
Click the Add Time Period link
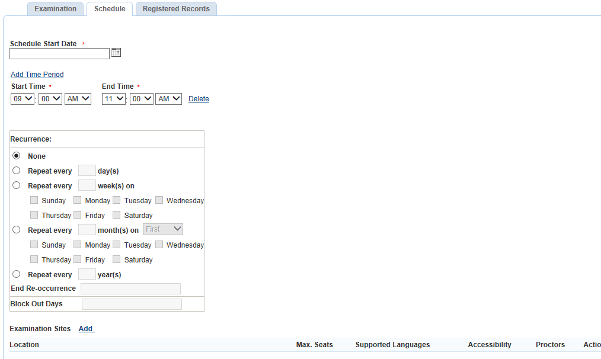pyautogui.click(x=37, y=75)
